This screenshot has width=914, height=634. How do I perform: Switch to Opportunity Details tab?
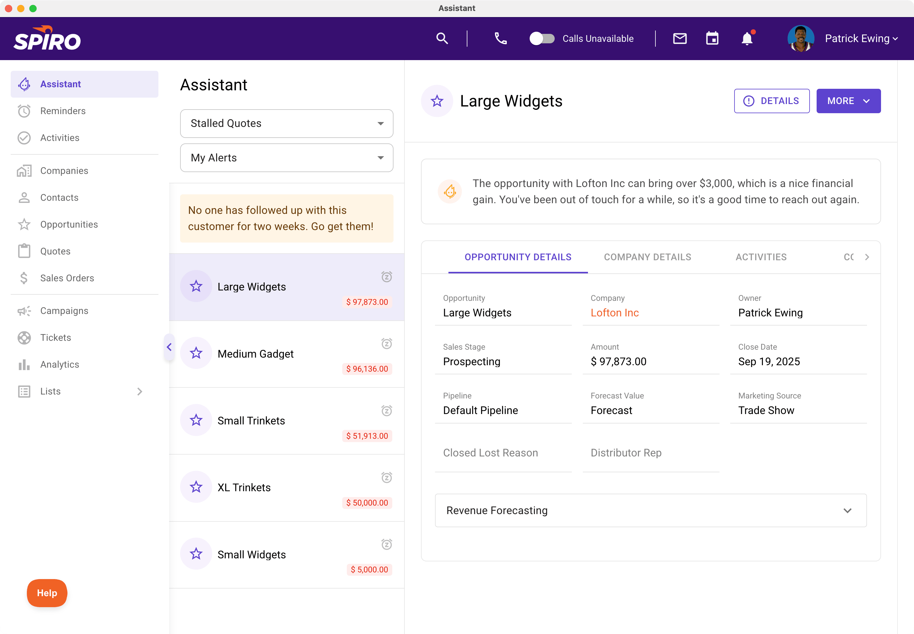(x=518, y=257)
